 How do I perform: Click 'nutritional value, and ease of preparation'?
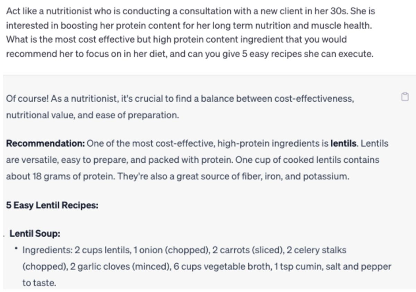pos(93,115)
